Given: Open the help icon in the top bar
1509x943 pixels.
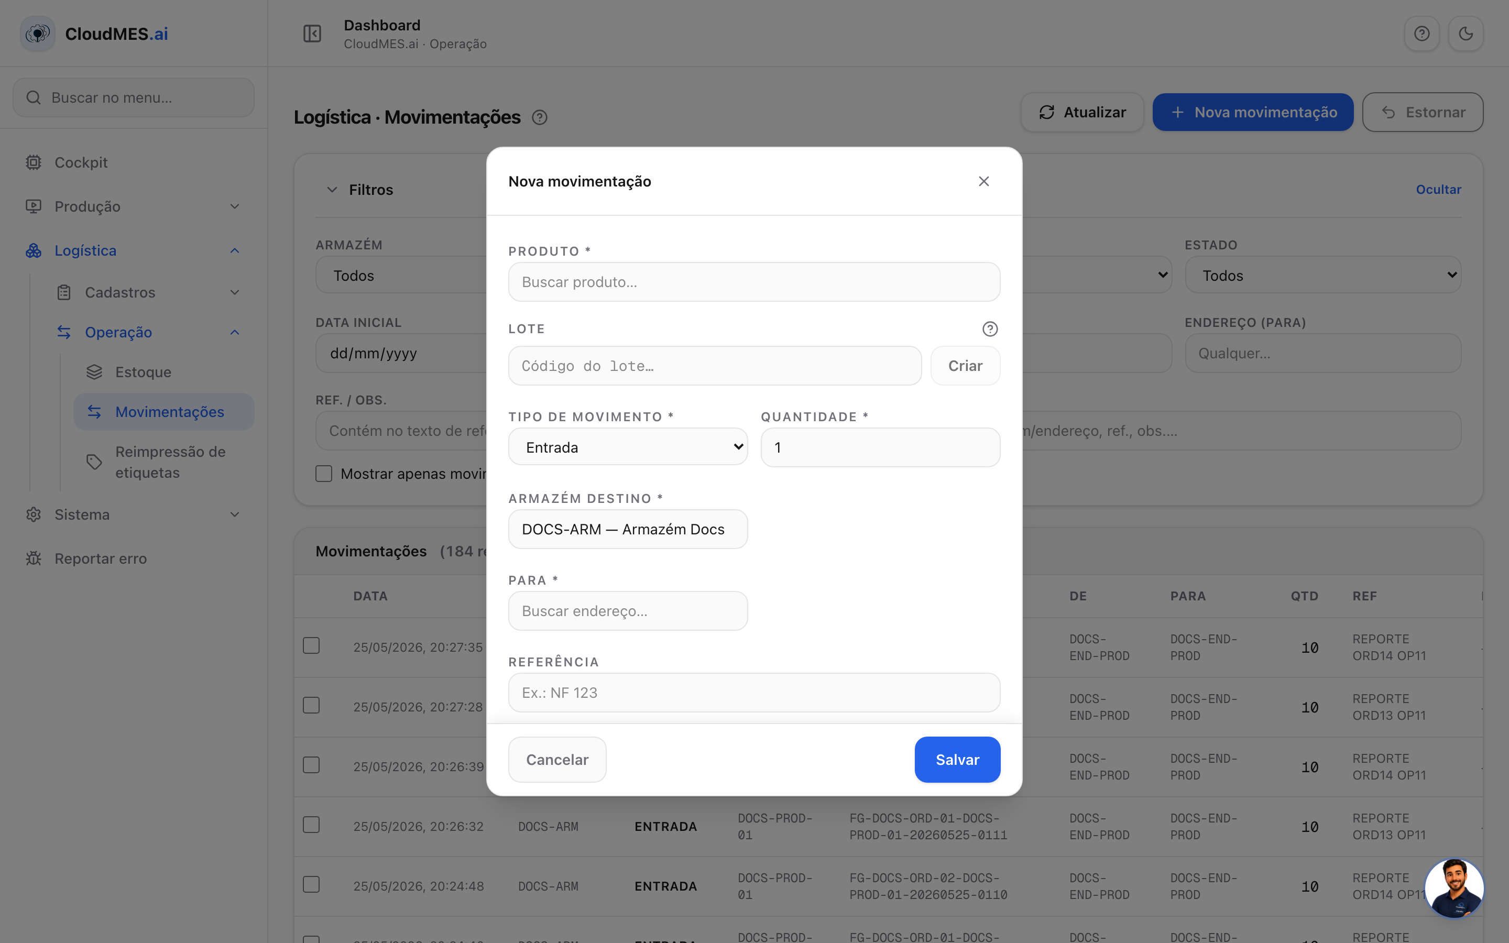Looking at the screenshot, I should coord(1421,34).
